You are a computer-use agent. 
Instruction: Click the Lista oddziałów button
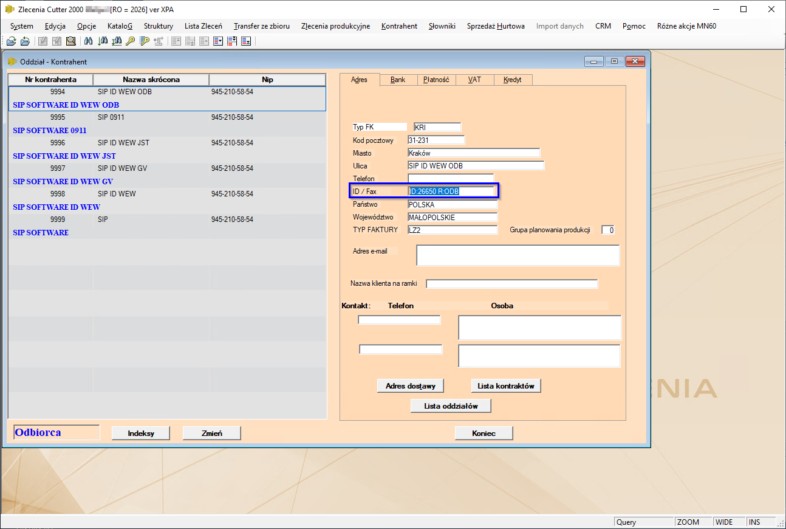pyautogui.click(x=451, y=406)
